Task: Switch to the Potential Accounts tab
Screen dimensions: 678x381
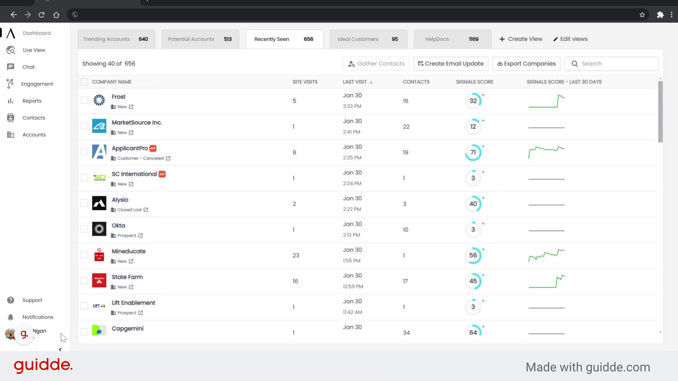Action: pyautogui.click(x=200, y=39)
